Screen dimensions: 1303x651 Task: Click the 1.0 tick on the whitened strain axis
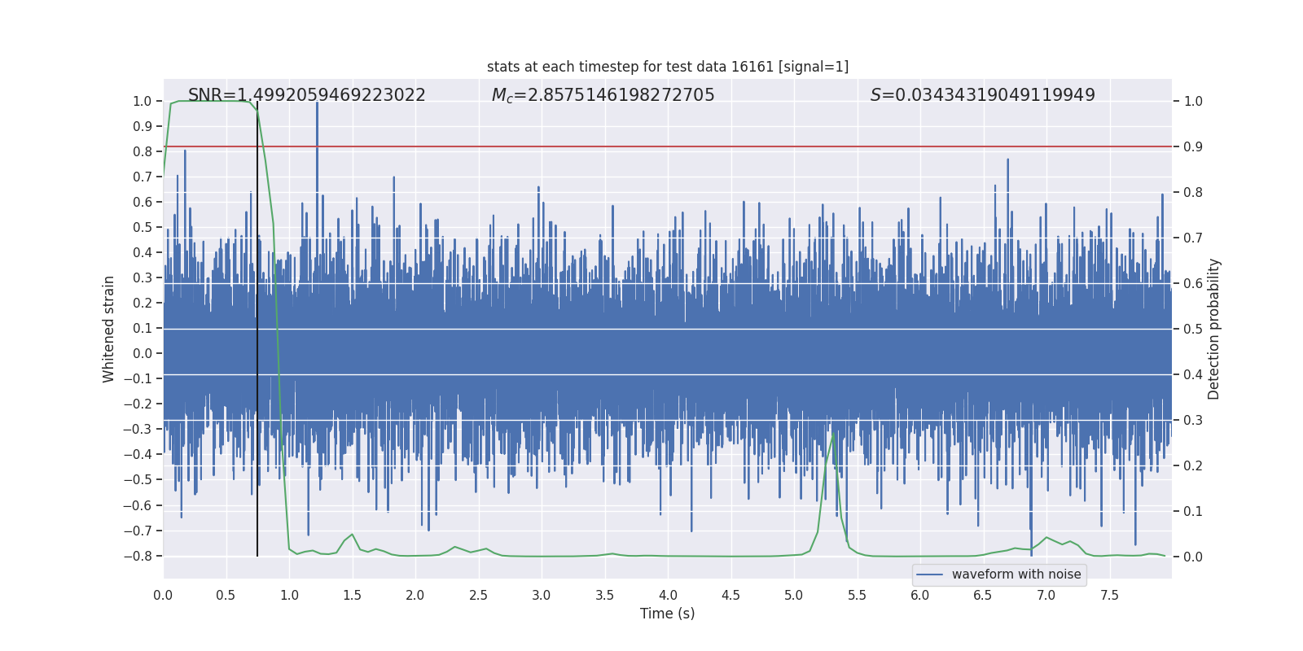pos(142,102)
